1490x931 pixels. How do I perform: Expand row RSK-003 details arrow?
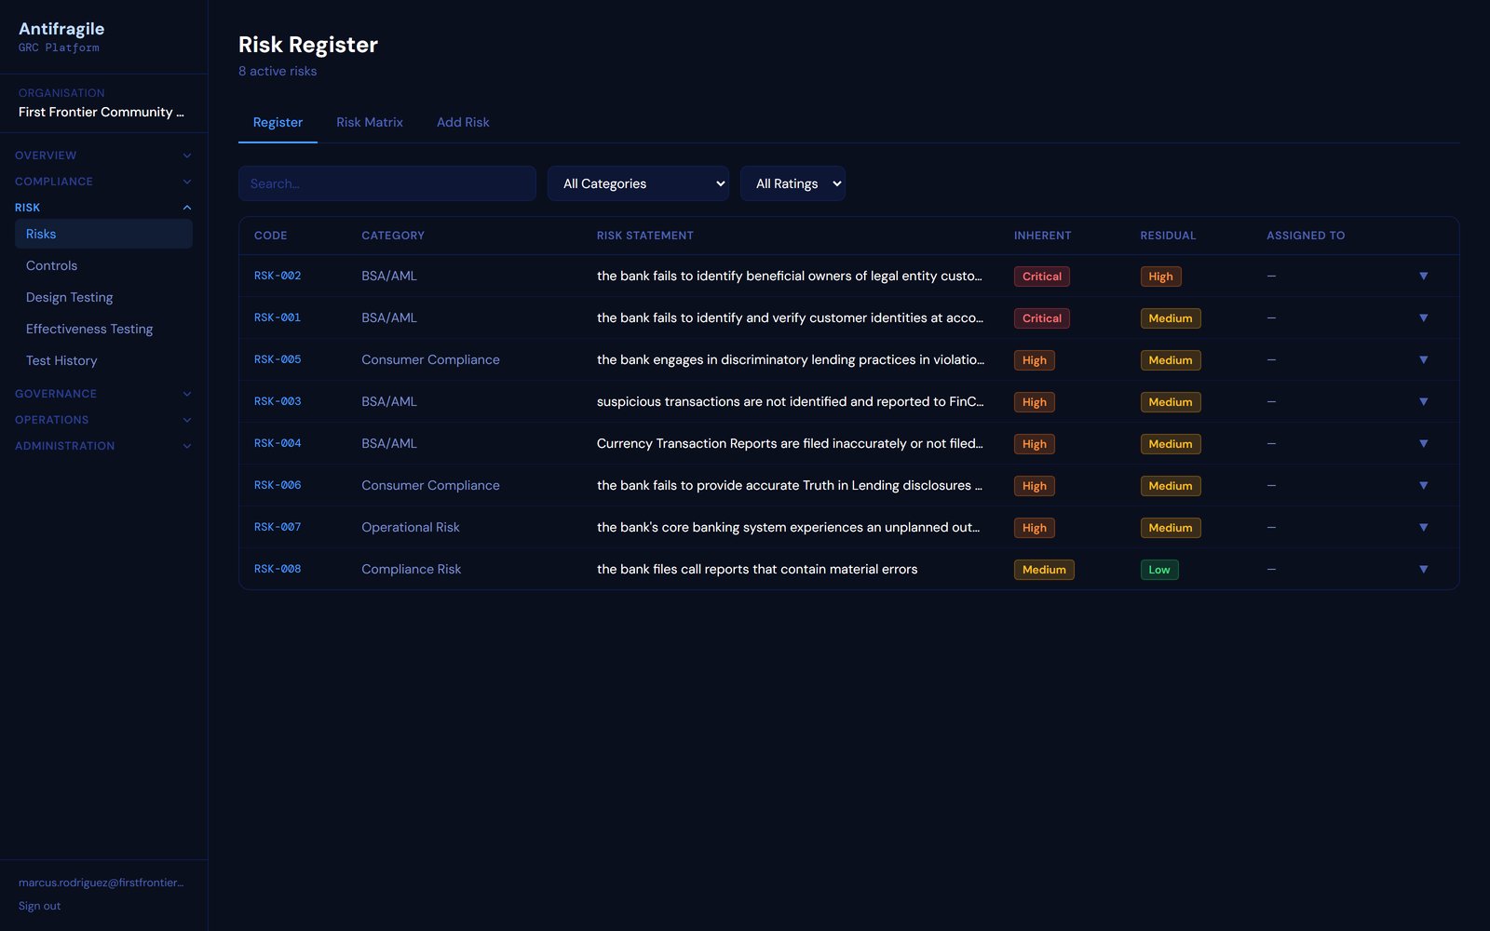(1423, 401)
